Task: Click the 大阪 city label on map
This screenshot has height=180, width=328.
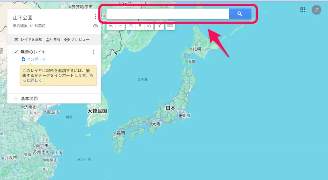Action: coord(156,124)
